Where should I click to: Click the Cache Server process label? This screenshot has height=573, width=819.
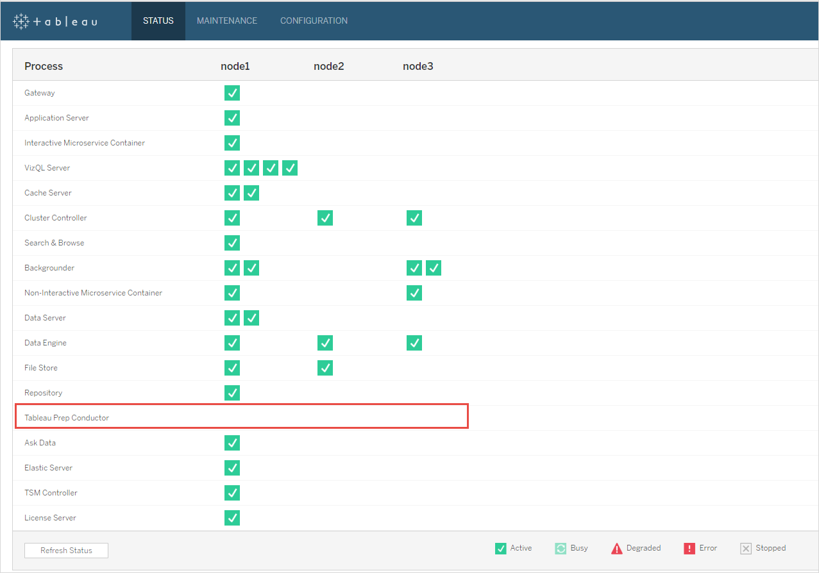click(49, 193)
